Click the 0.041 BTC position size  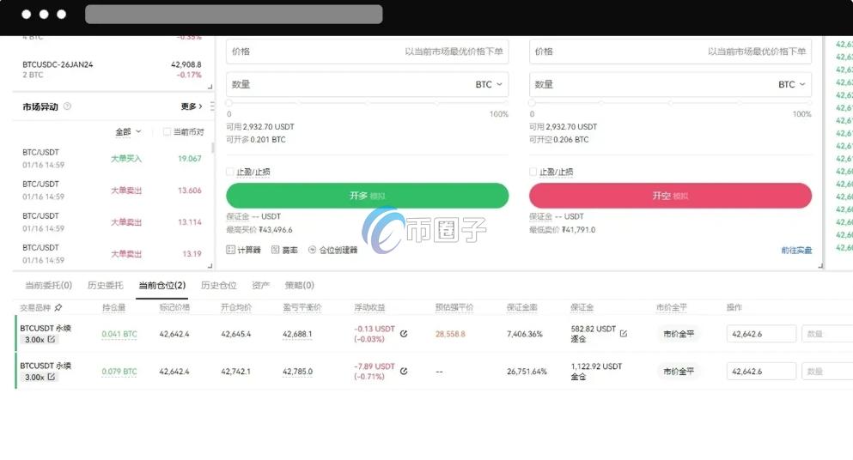point(119,334)
